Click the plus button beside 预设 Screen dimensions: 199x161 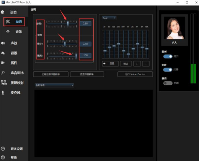click(x=137, y=64)
